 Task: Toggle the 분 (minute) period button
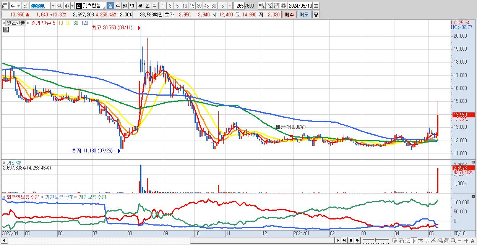(x=140, y=6)
